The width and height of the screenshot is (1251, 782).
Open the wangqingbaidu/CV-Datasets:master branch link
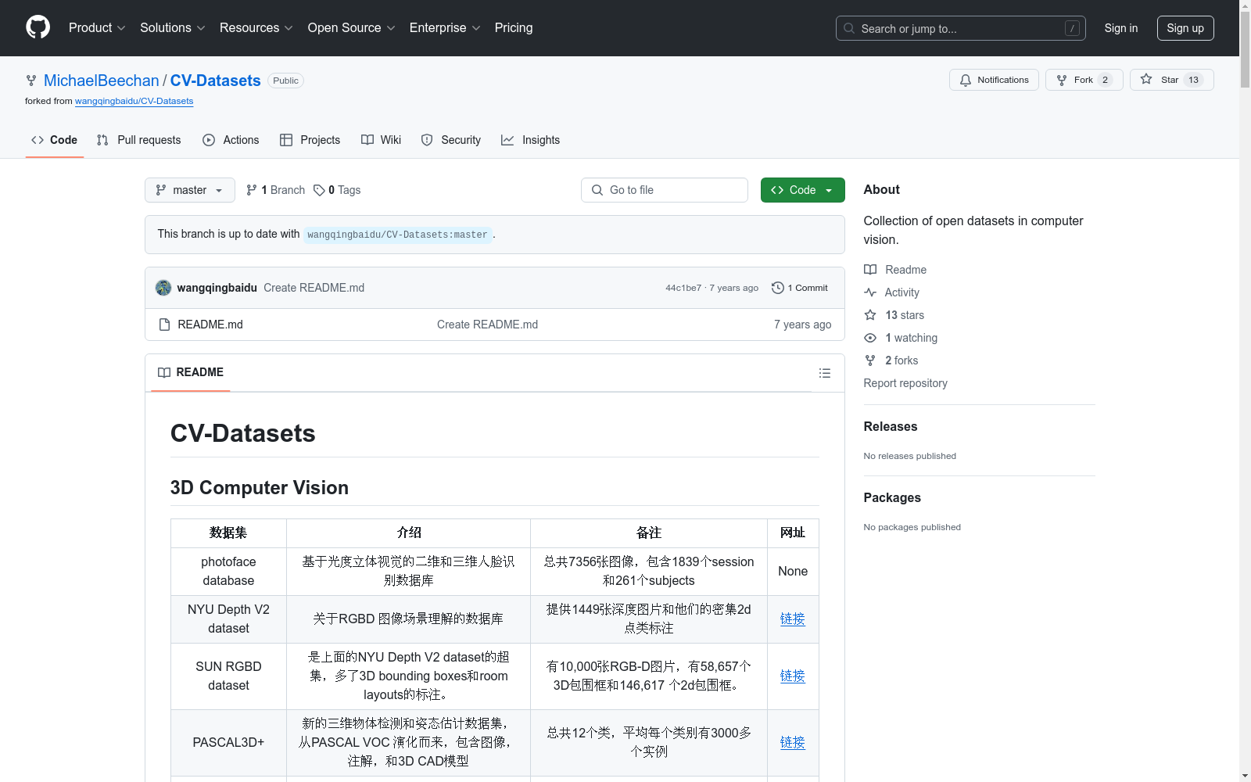[397, 235]
